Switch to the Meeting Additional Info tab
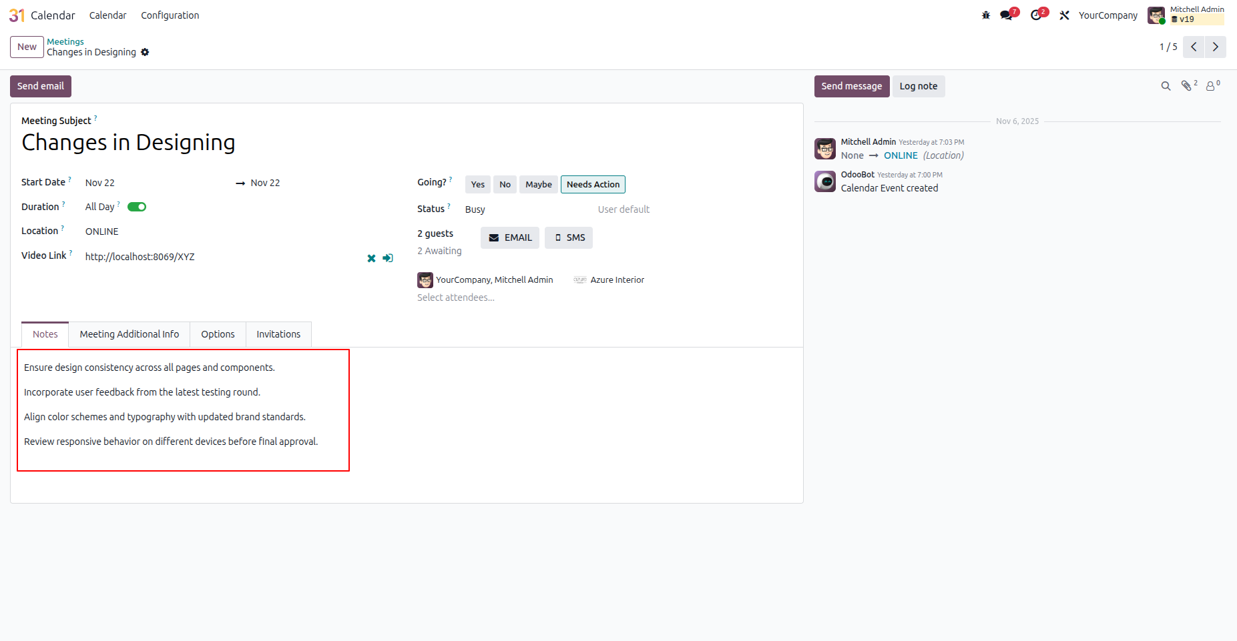This screenshot has height=641, width=1237. [130, 334]
